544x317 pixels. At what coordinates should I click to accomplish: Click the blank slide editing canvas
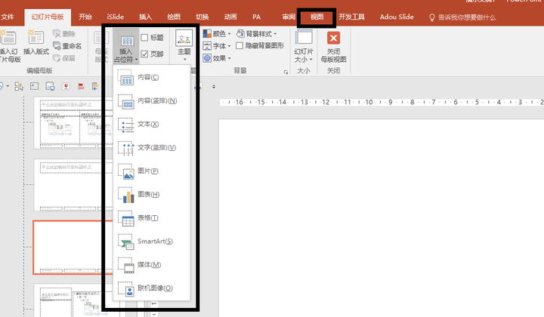(x=381, y=218)
